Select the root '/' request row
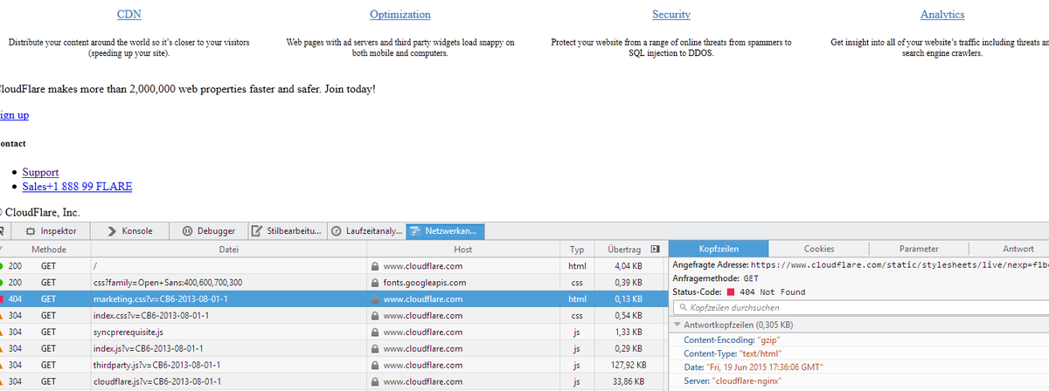The height and width of the screenshot is (391, 1049). click(334, 266)
